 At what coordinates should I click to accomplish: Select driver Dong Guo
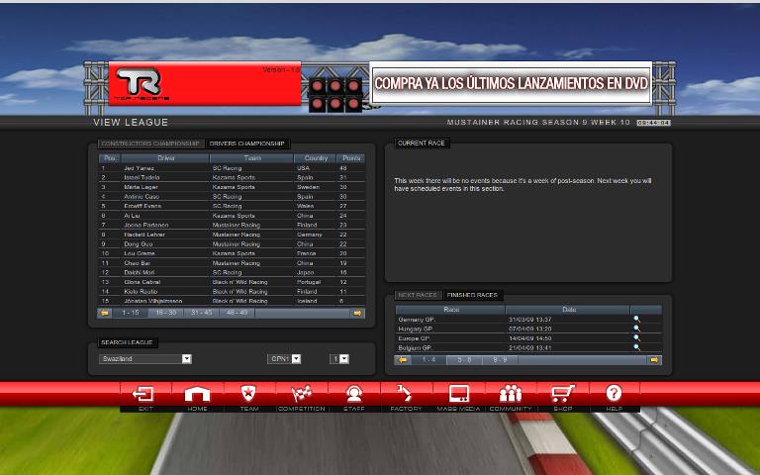139,243
